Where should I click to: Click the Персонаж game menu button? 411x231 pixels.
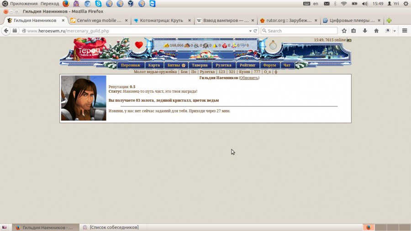[131, 65]
